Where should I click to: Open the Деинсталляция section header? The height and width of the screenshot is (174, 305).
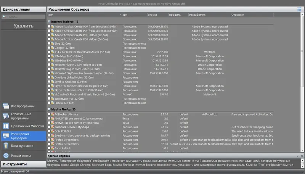pyautogui.click(x=23, y=9)
